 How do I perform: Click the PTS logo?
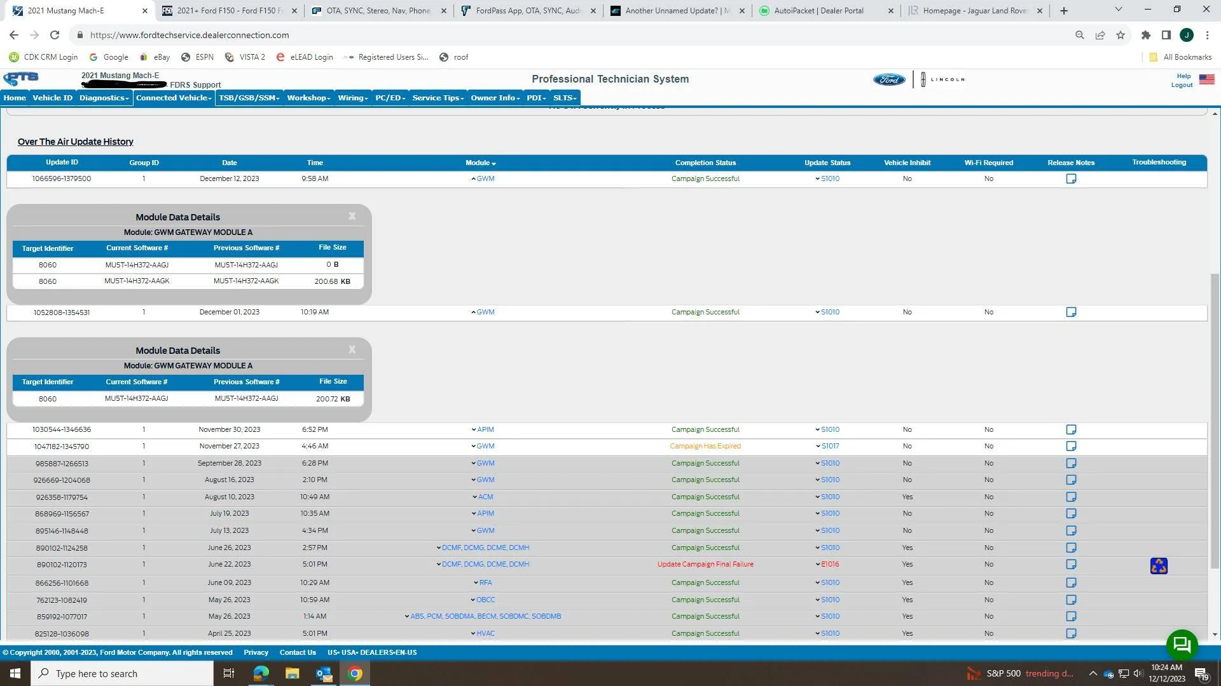click(x=21, y=79)
